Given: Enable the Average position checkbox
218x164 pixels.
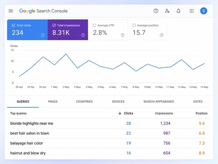Looking at the screenshot, I should [134, 25].
